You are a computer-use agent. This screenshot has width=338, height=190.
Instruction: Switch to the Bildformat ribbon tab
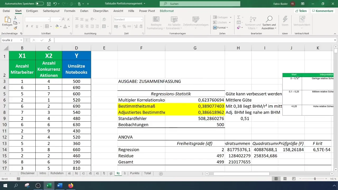pyautogui.click(x=167, y=11)
